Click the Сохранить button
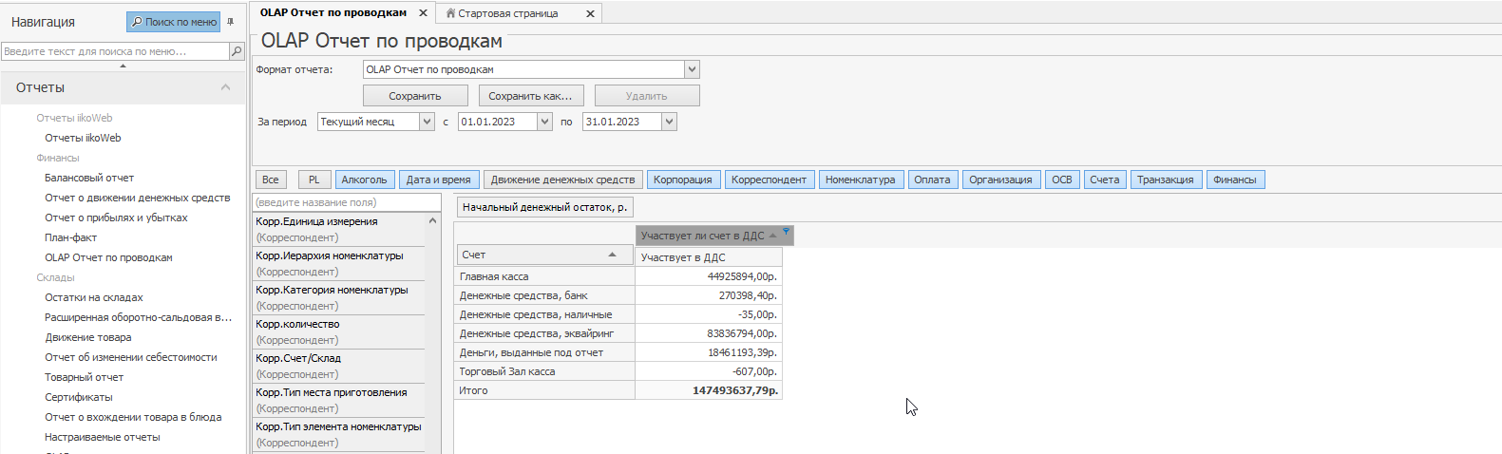 pyautogui.click(x=415, y=96)
